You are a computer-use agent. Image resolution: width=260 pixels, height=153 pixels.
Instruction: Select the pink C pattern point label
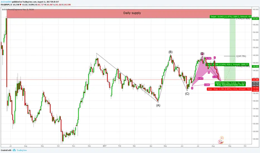(x=215, y=58)
